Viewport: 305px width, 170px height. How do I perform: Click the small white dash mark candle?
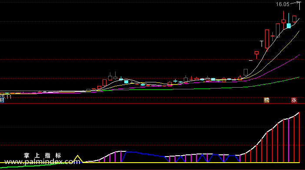point(251,61)
